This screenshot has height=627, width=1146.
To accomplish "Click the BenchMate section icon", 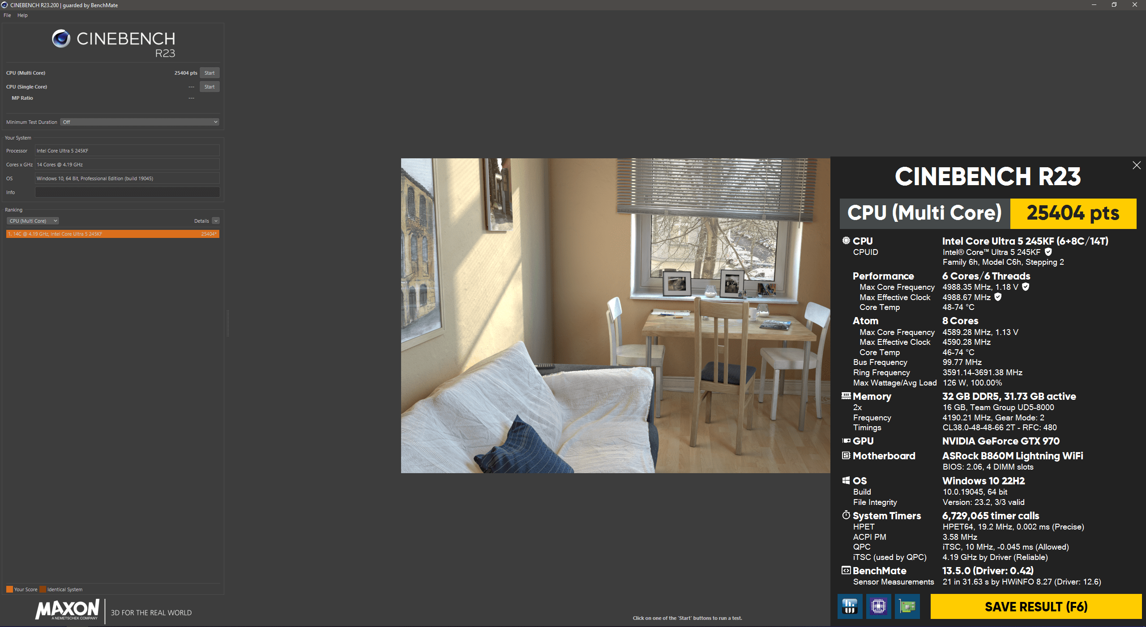I will (846, 570).
